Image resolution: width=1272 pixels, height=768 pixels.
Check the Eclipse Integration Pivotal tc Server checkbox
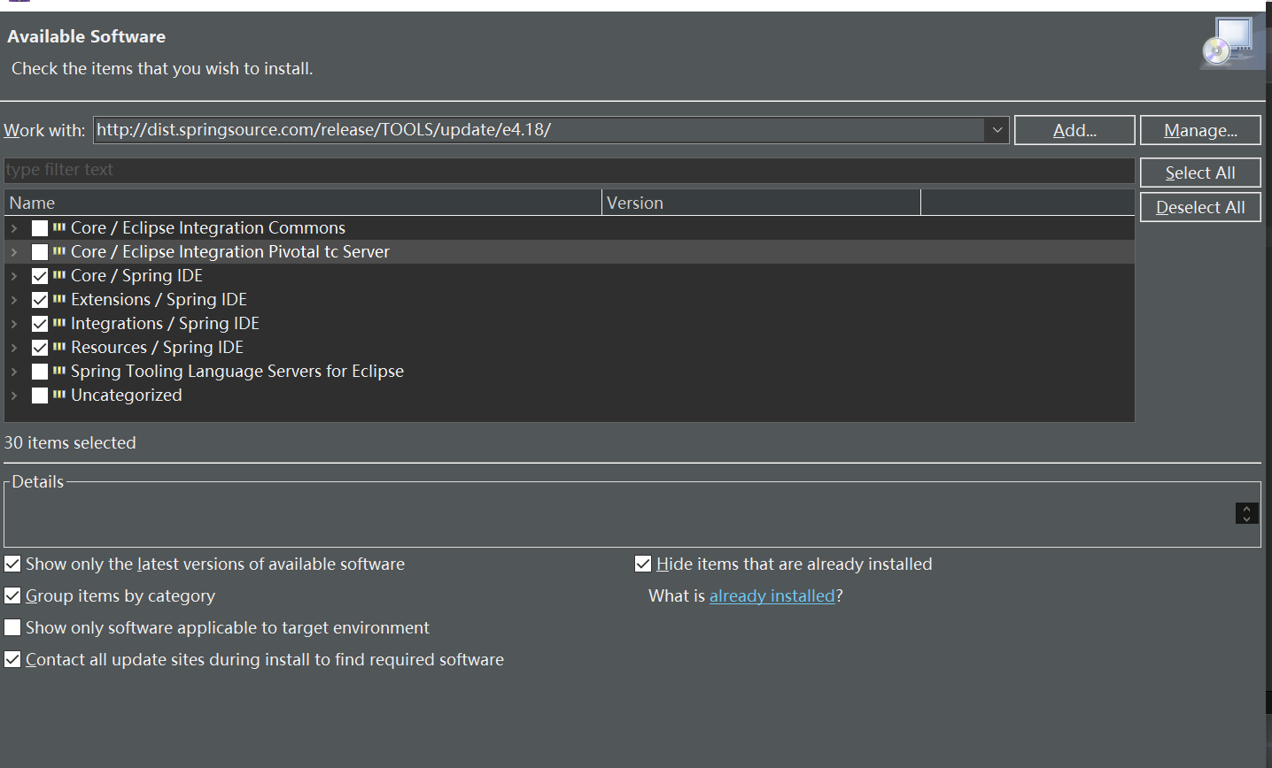pyautogui.click(x=40, y=252)
